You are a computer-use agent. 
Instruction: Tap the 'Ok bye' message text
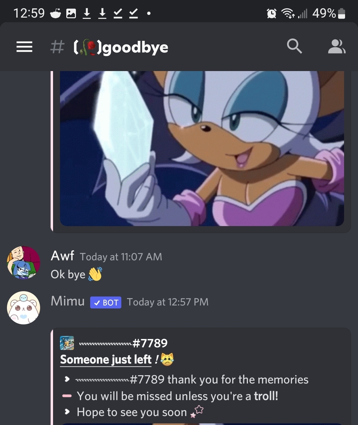coord(68,275)
